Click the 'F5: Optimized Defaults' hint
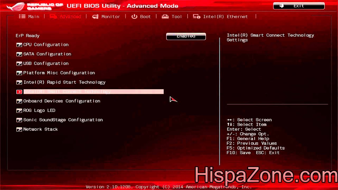This screenshot has height=190, width=338. pos(256,148)
